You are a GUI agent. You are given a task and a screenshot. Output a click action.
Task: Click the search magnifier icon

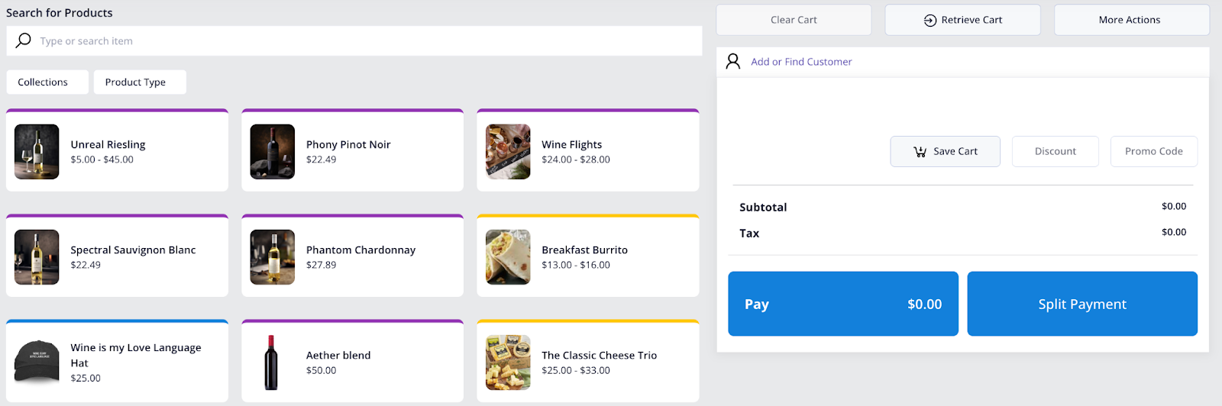click(x=24, y=40)
